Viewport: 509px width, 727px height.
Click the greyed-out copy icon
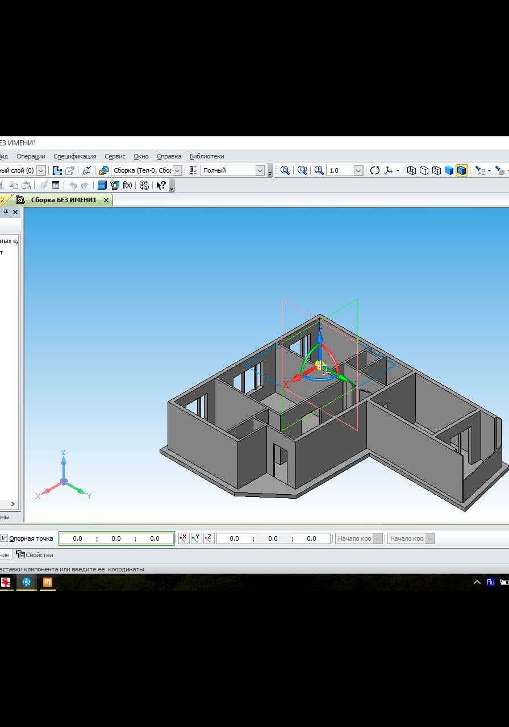14,185
